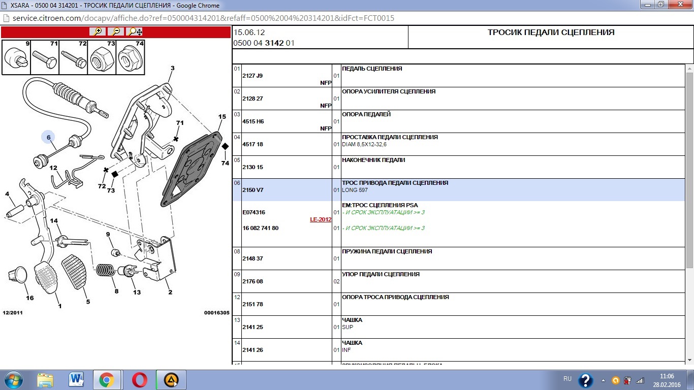Open the LE-2012 link

point(321,219)
